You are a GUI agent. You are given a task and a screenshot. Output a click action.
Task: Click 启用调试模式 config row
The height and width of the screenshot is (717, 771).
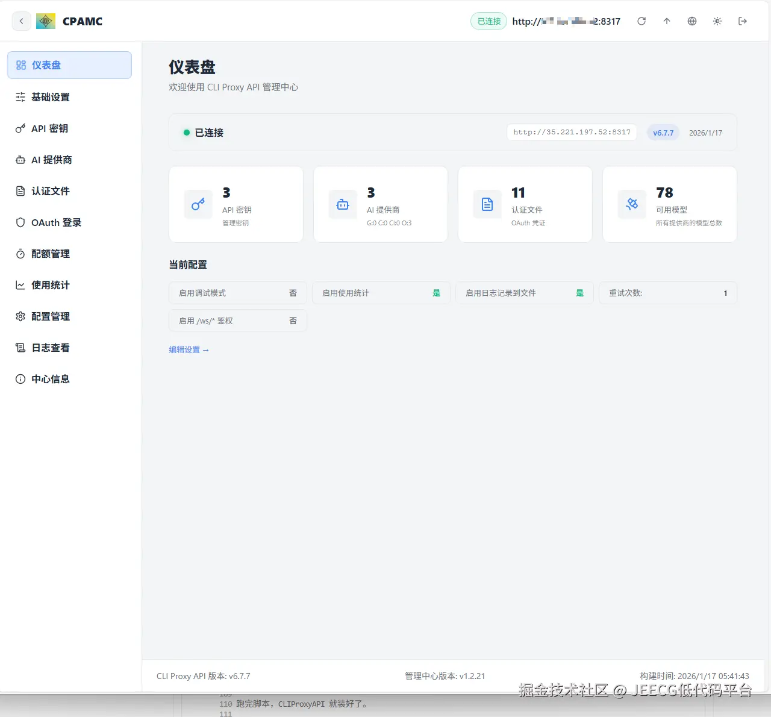(238, 293)
